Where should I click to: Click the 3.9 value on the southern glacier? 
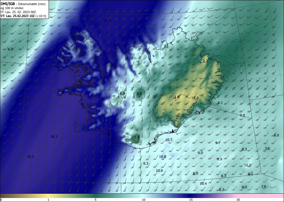click(x=137, y=137)
